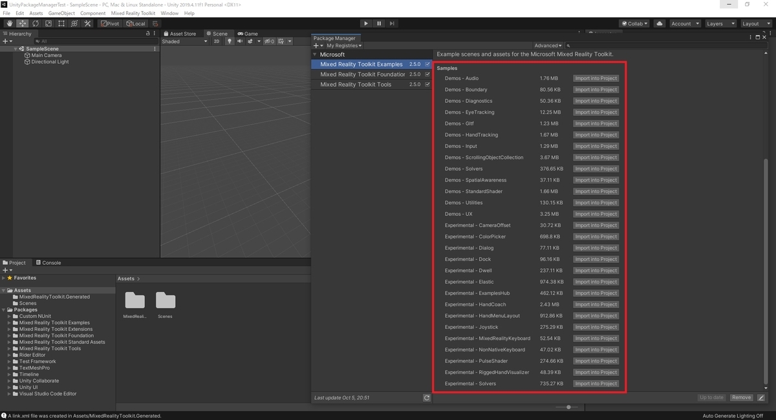
Task: Toggle Pivot/Center handle position
Action: tap(111, 23)
